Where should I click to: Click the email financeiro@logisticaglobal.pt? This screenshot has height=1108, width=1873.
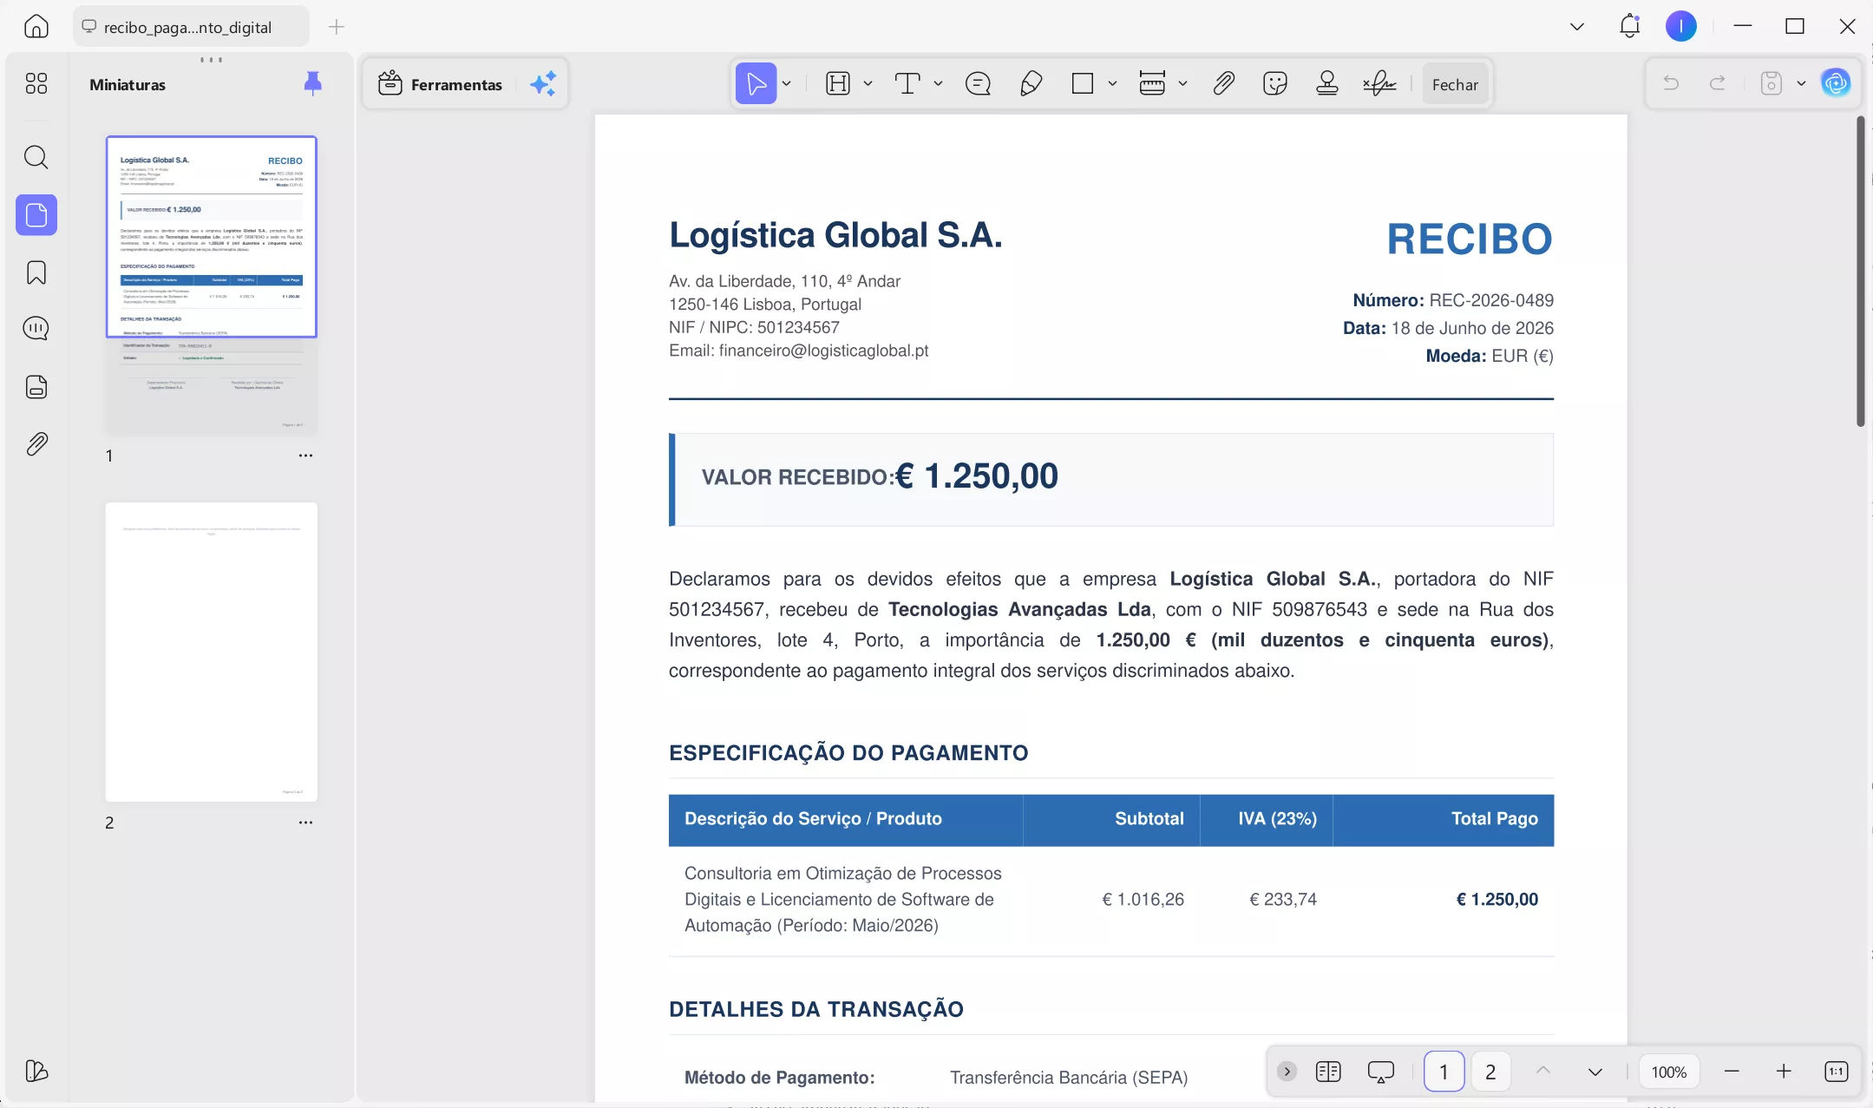coord(823,351)
